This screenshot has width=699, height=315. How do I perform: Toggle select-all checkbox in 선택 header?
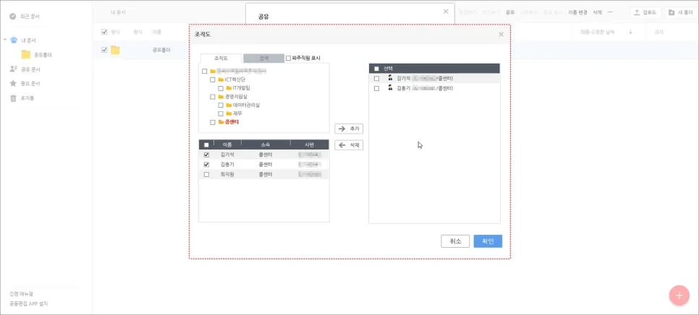(377, 69)
